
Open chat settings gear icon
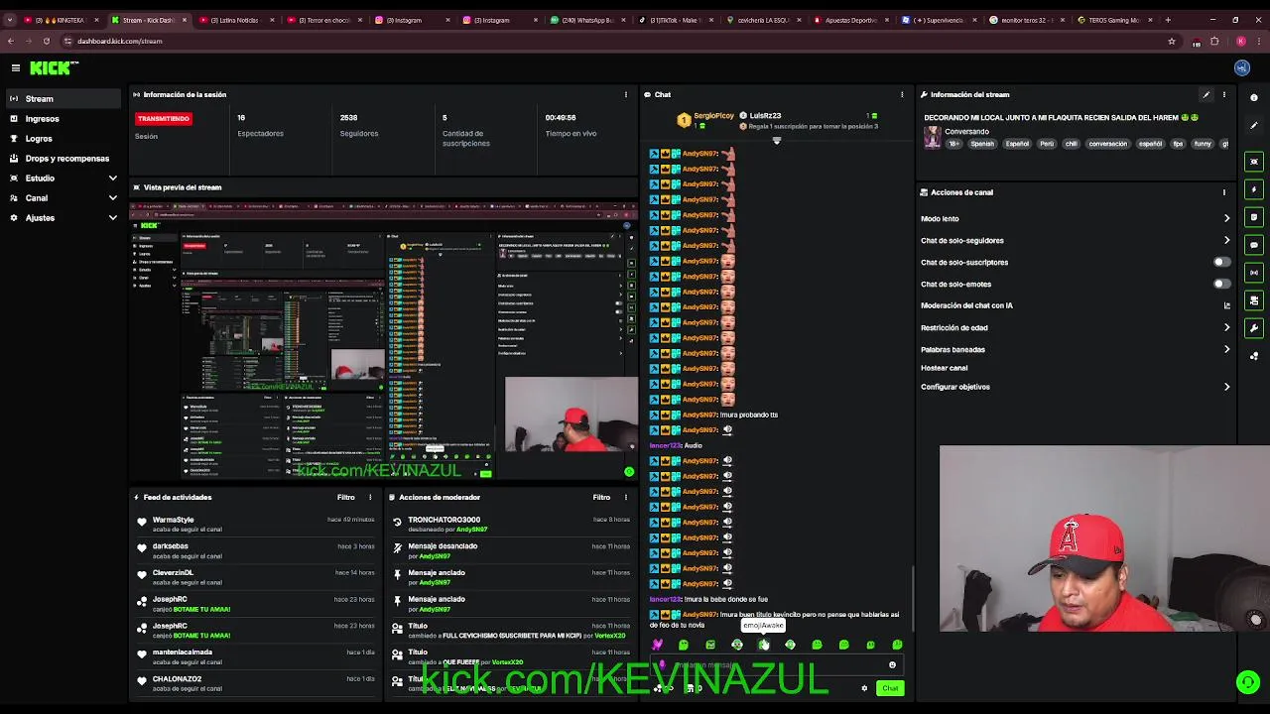point(864,688)
